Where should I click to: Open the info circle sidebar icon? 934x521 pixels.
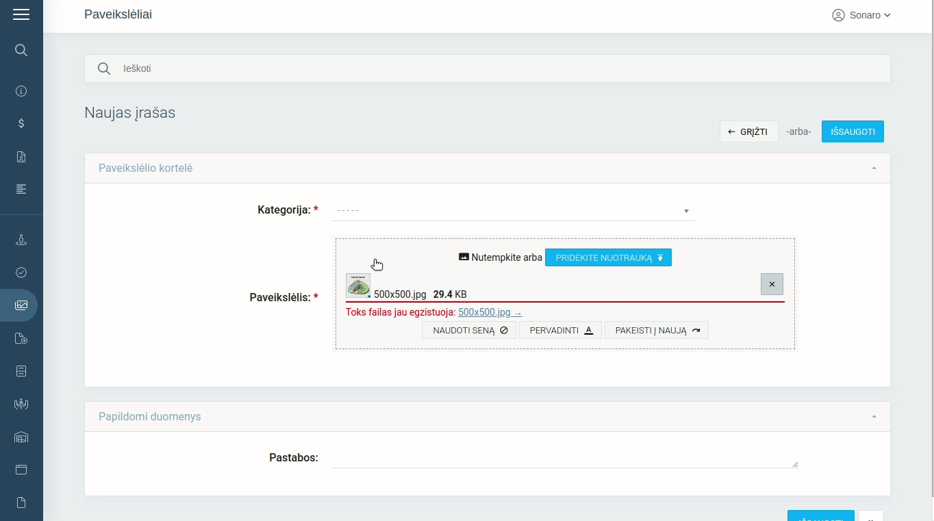21,91
